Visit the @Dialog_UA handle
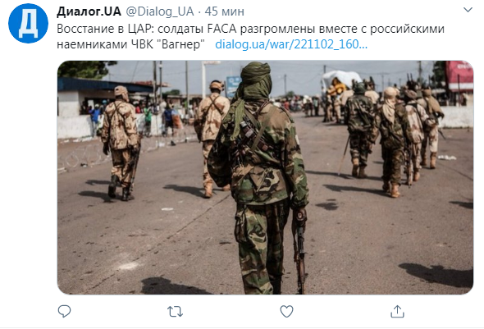This screenshot has height=329, width=484. [160, 11]
